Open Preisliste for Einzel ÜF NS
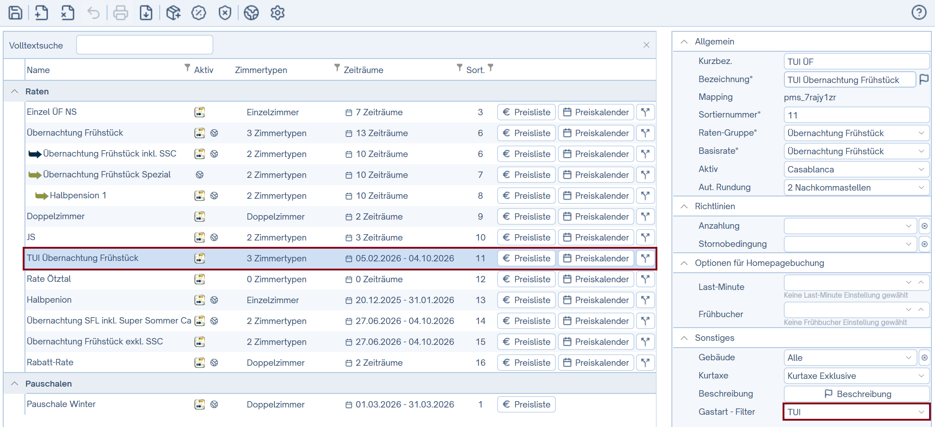 pos(526,112)
